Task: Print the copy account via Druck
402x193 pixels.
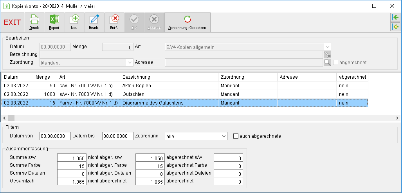Action: [x=34, y=22]
